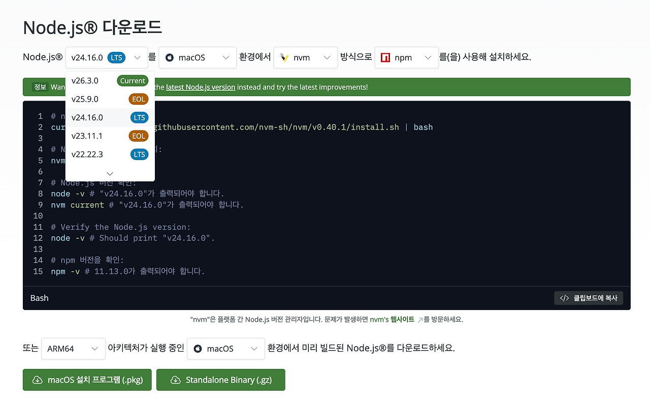650x406 pixels.
Task: Click code line 'npm -v # 11.13.0'
Action: (x=128, y=271)
